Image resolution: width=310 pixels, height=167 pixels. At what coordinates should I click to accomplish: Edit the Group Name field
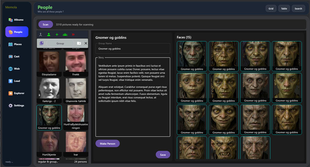pos(133,48)
